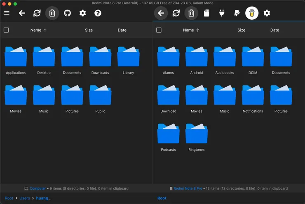Viewport: 305px width, 204px height.
Task: Select Documents folder in Computer pane
Action: tap(72, 60)
